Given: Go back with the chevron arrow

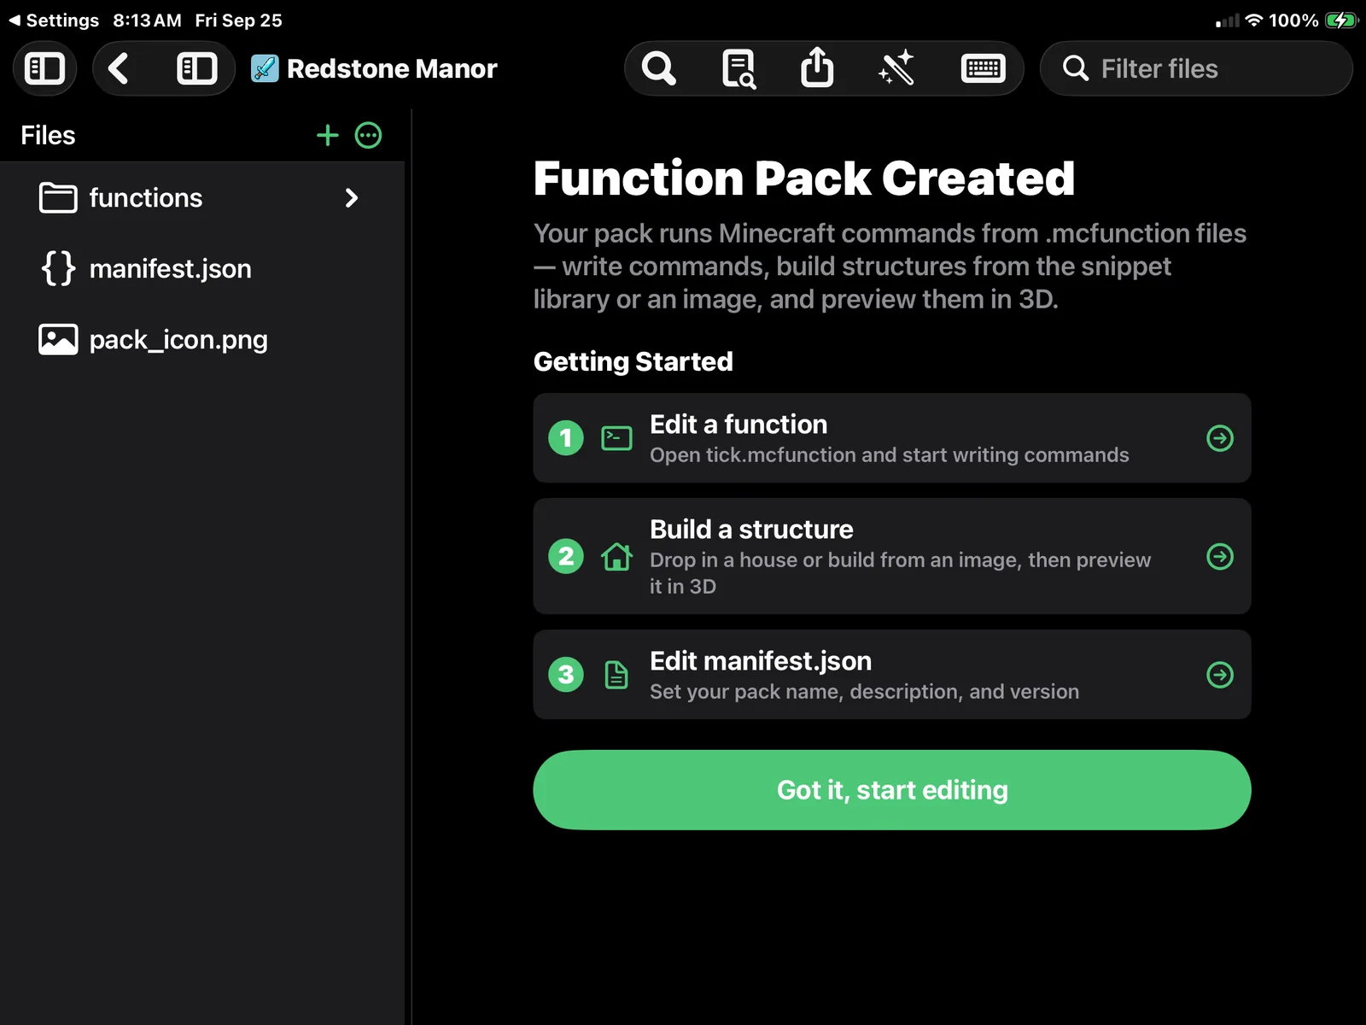Looking at the screenshot, I should [119, 68].
